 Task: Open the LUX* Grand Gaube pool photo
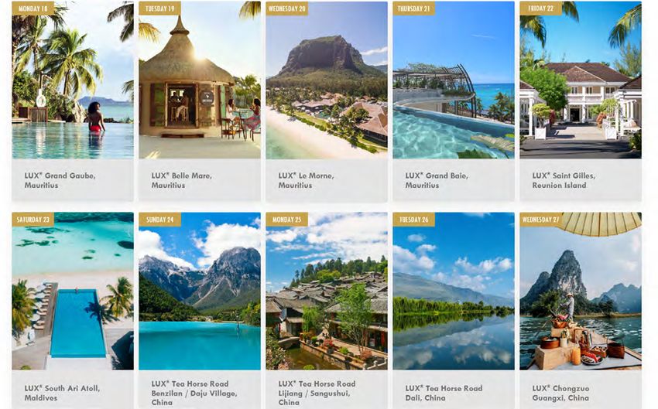pyautogui.click(x=73, y=80)
